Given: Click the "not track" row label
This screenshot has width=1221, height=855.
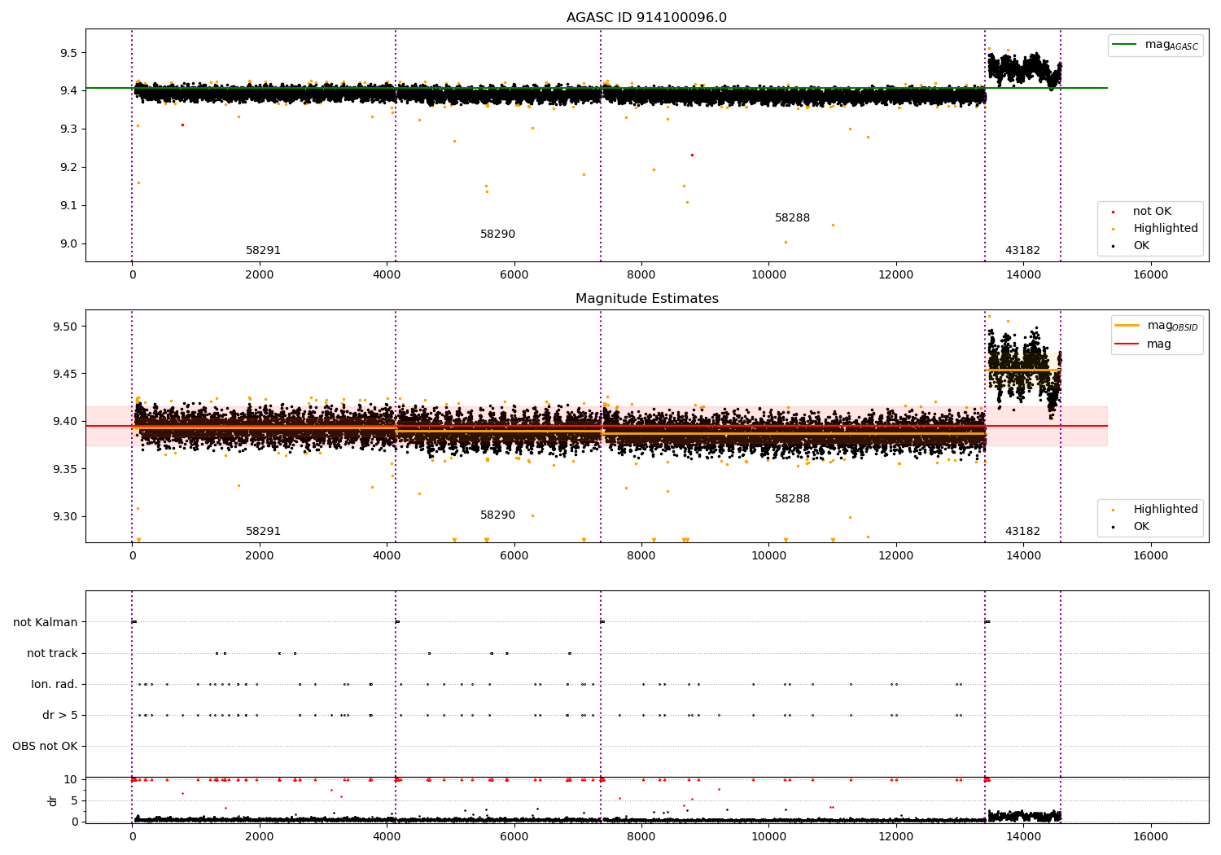Looking at the screenshot, I should pos(52,654).
